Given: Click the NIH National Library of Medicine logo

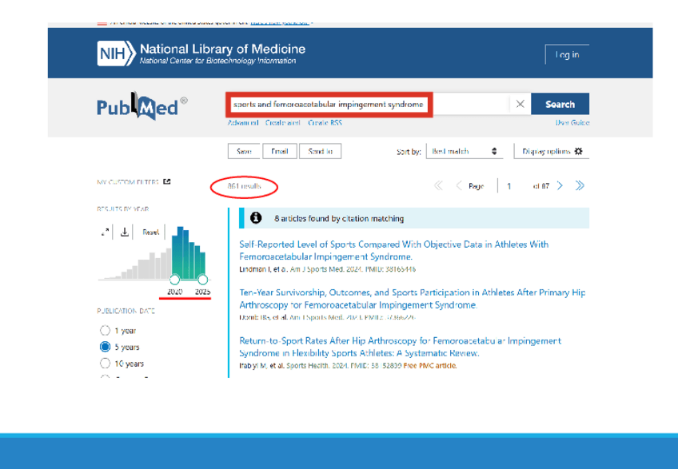Looking at the screenshot, I should [x=201, y=54].
